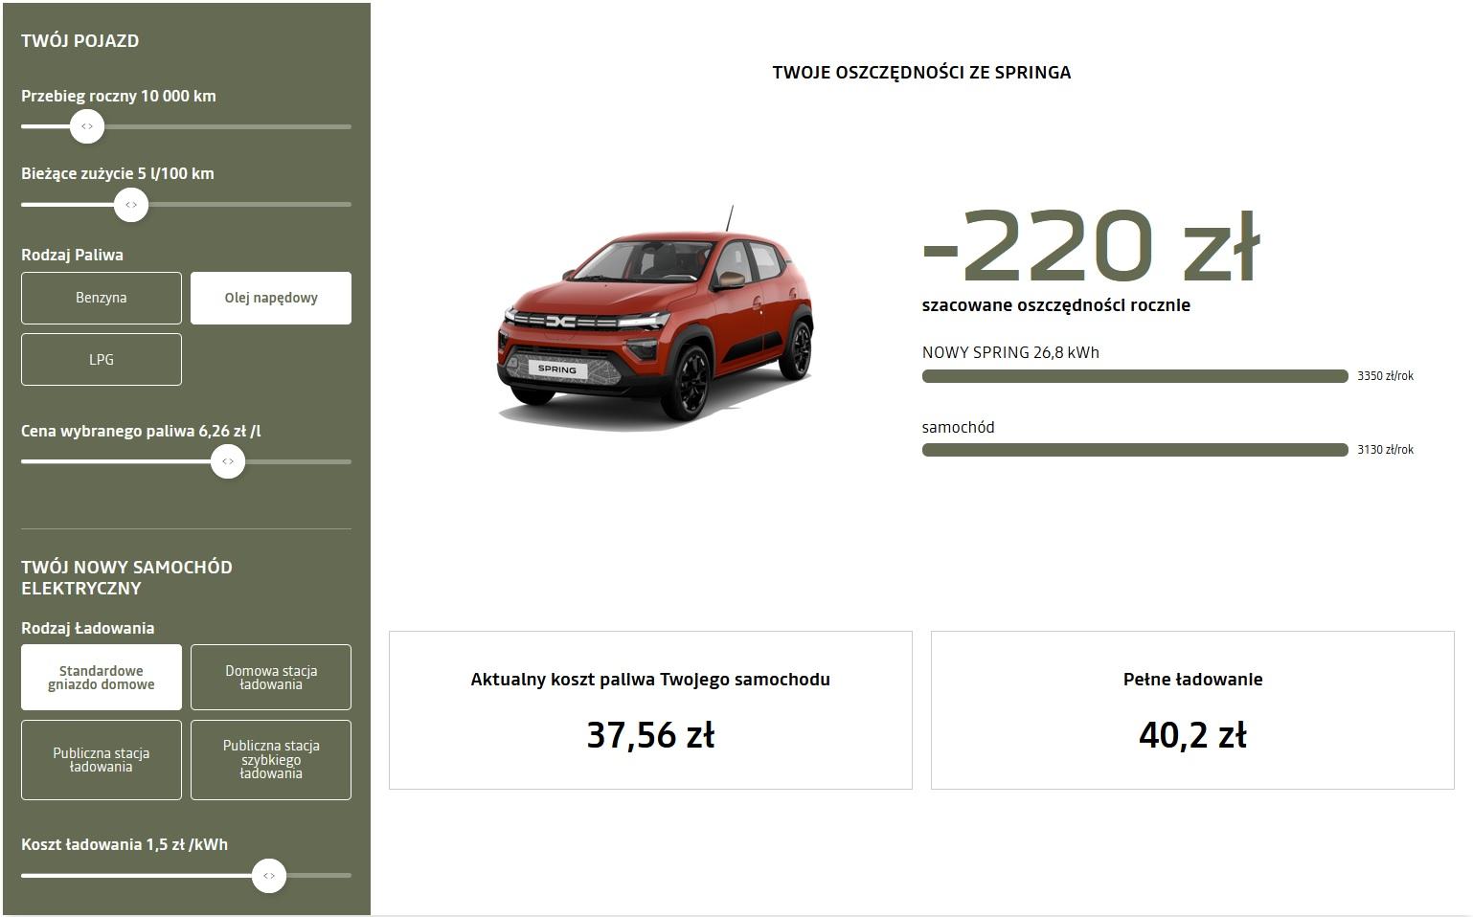
Task: Select Standardowe gniazdo domowe charging
Action: pyautogui.click(x=102, y=678)
